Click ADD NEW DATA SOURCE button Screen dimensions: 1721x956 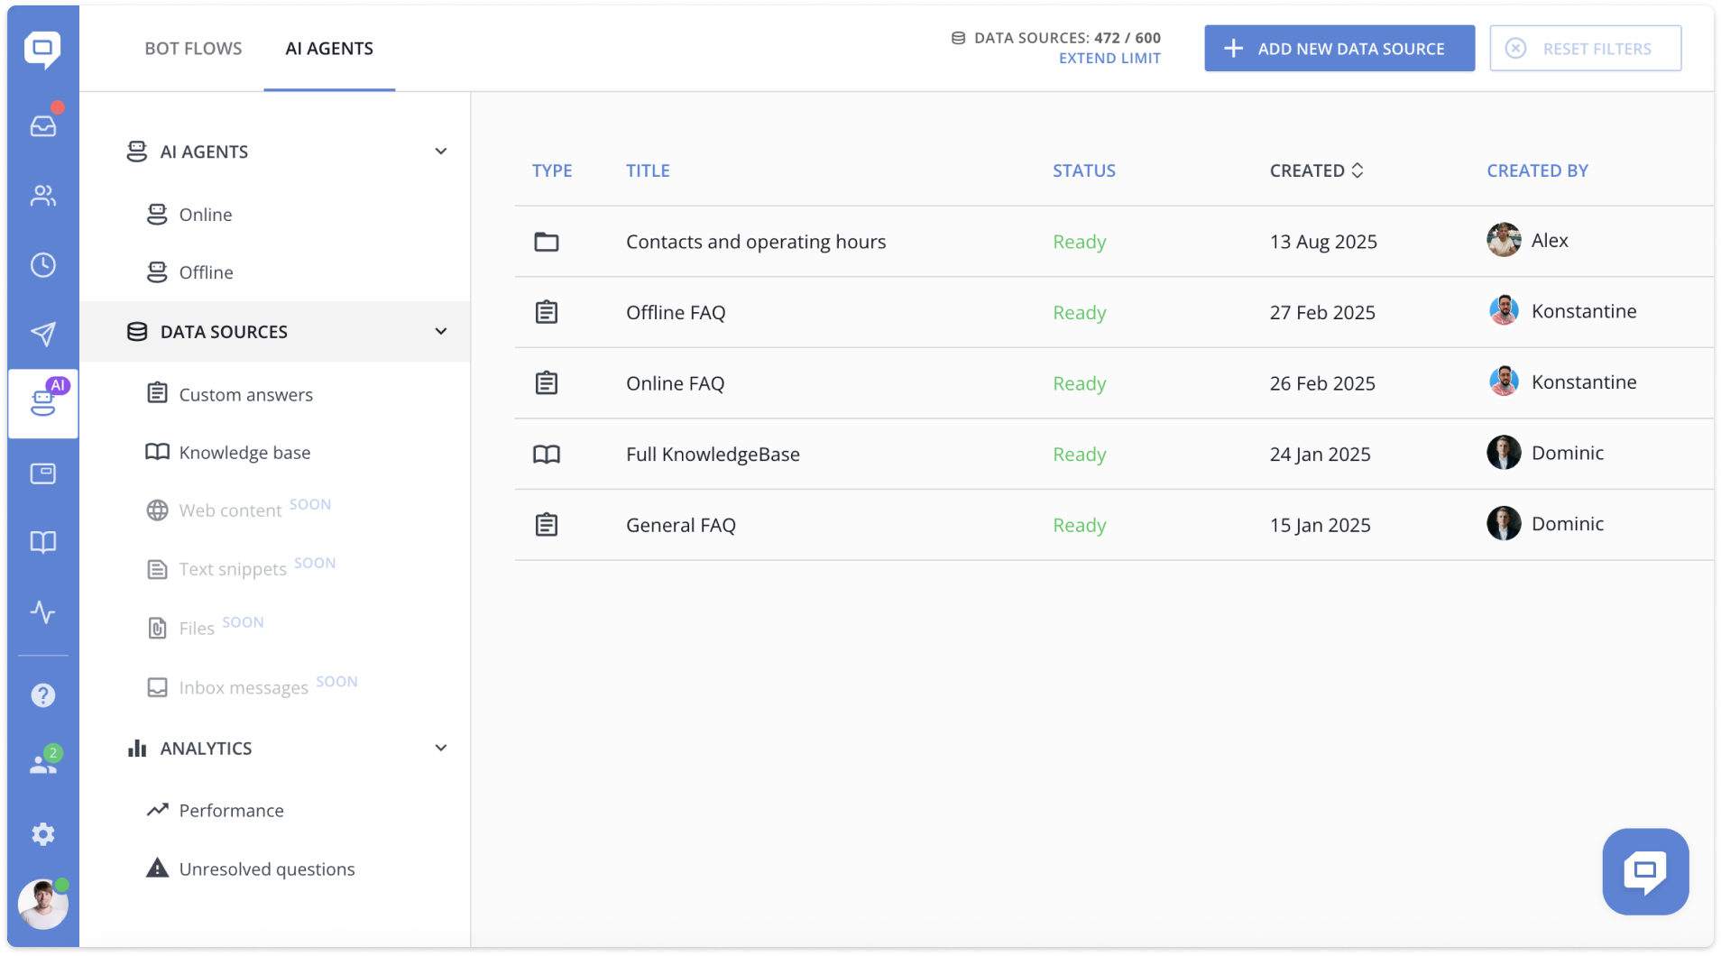(x=1339, y=49)
